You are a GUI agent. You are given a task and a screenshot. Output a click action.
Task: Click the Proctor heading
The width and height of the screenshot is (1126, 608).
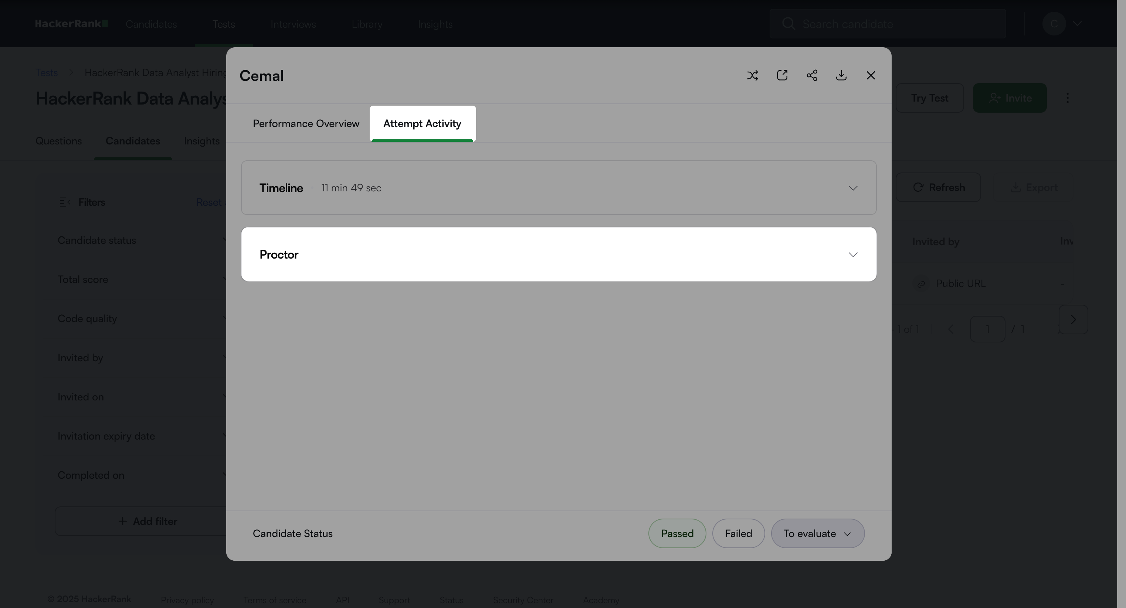(x=279, y=255)
